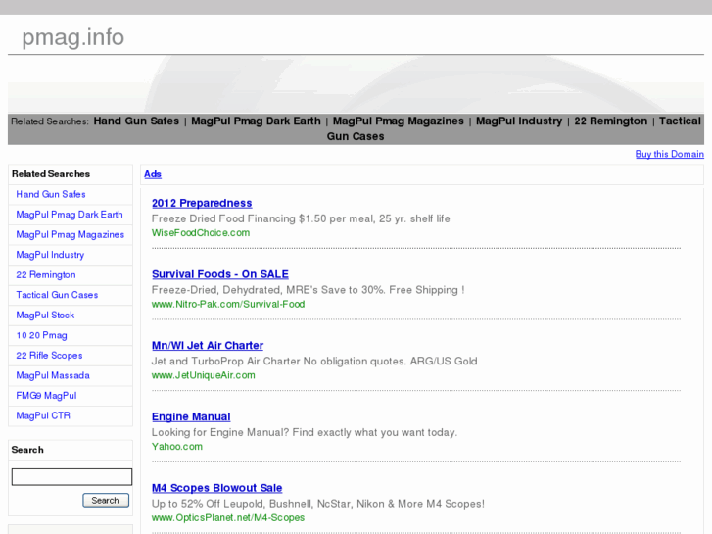Open the Buy this Domain link
Image resolution: width=712 pixels, height=534 pixels.
669,154
